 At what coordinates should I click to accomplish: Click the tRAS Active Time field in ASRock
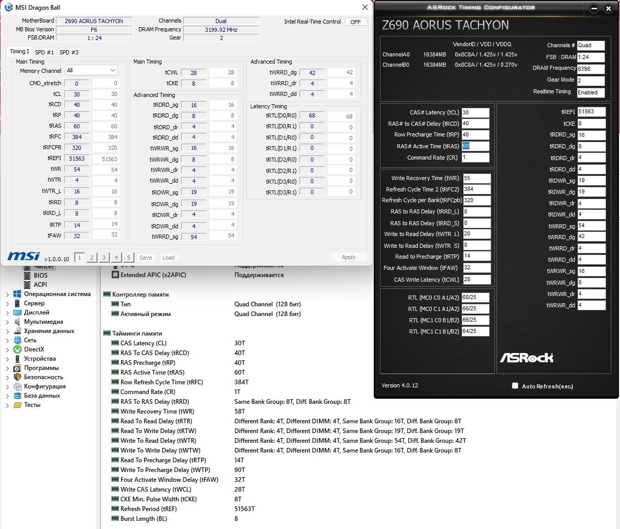[x=475, y=146]
